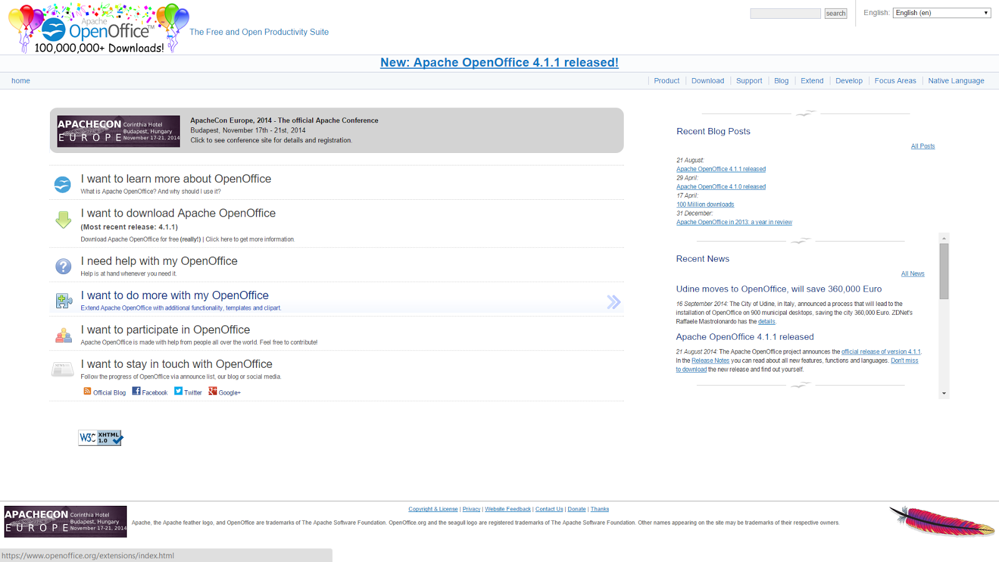Open the Develop menu
999x562 pixels.
pos(849,81)
